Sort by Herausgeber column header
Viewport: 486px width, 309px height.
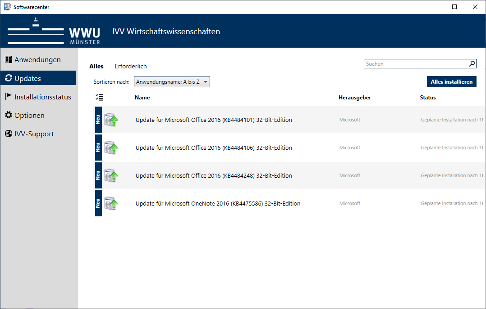pyautogui.click(x=354, y=98)
